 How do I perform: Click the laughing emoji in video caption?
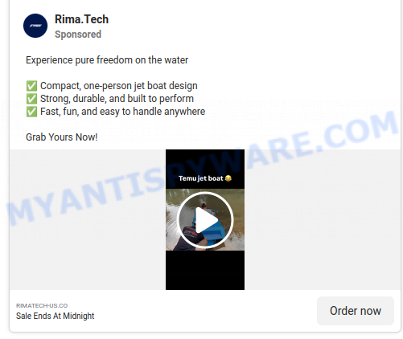point(228,178)
